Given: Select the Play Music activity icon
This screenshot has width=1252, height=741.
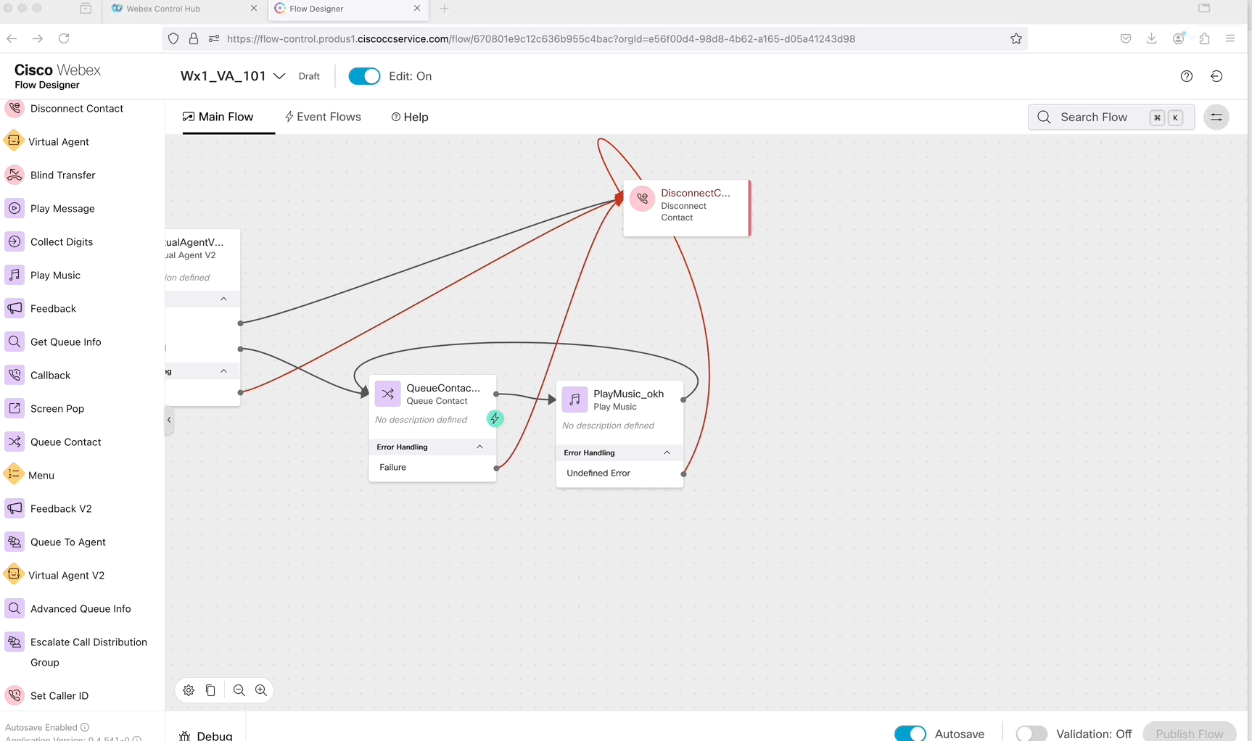Looking at the screenshot, I should pyautogui.click(x=15, y=276).
